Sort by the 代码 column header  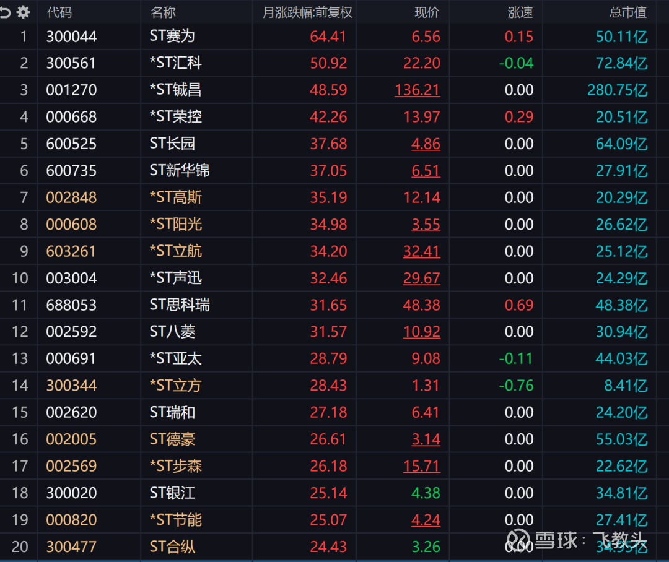click(59, 12)
